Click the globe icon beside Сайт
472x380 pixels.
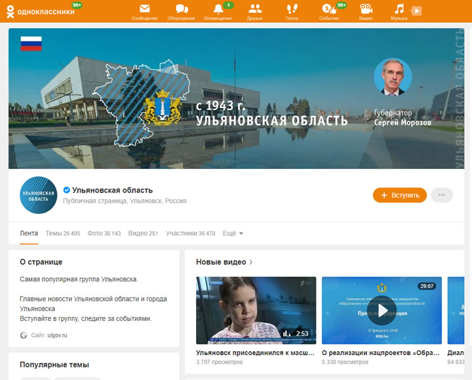[x=24, y=335]
